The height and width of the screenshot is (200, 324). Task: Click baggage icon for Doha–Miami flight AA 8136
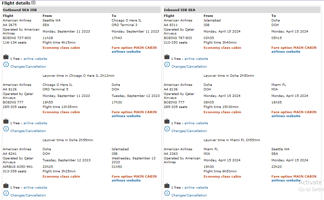click(x=167, y=122)
